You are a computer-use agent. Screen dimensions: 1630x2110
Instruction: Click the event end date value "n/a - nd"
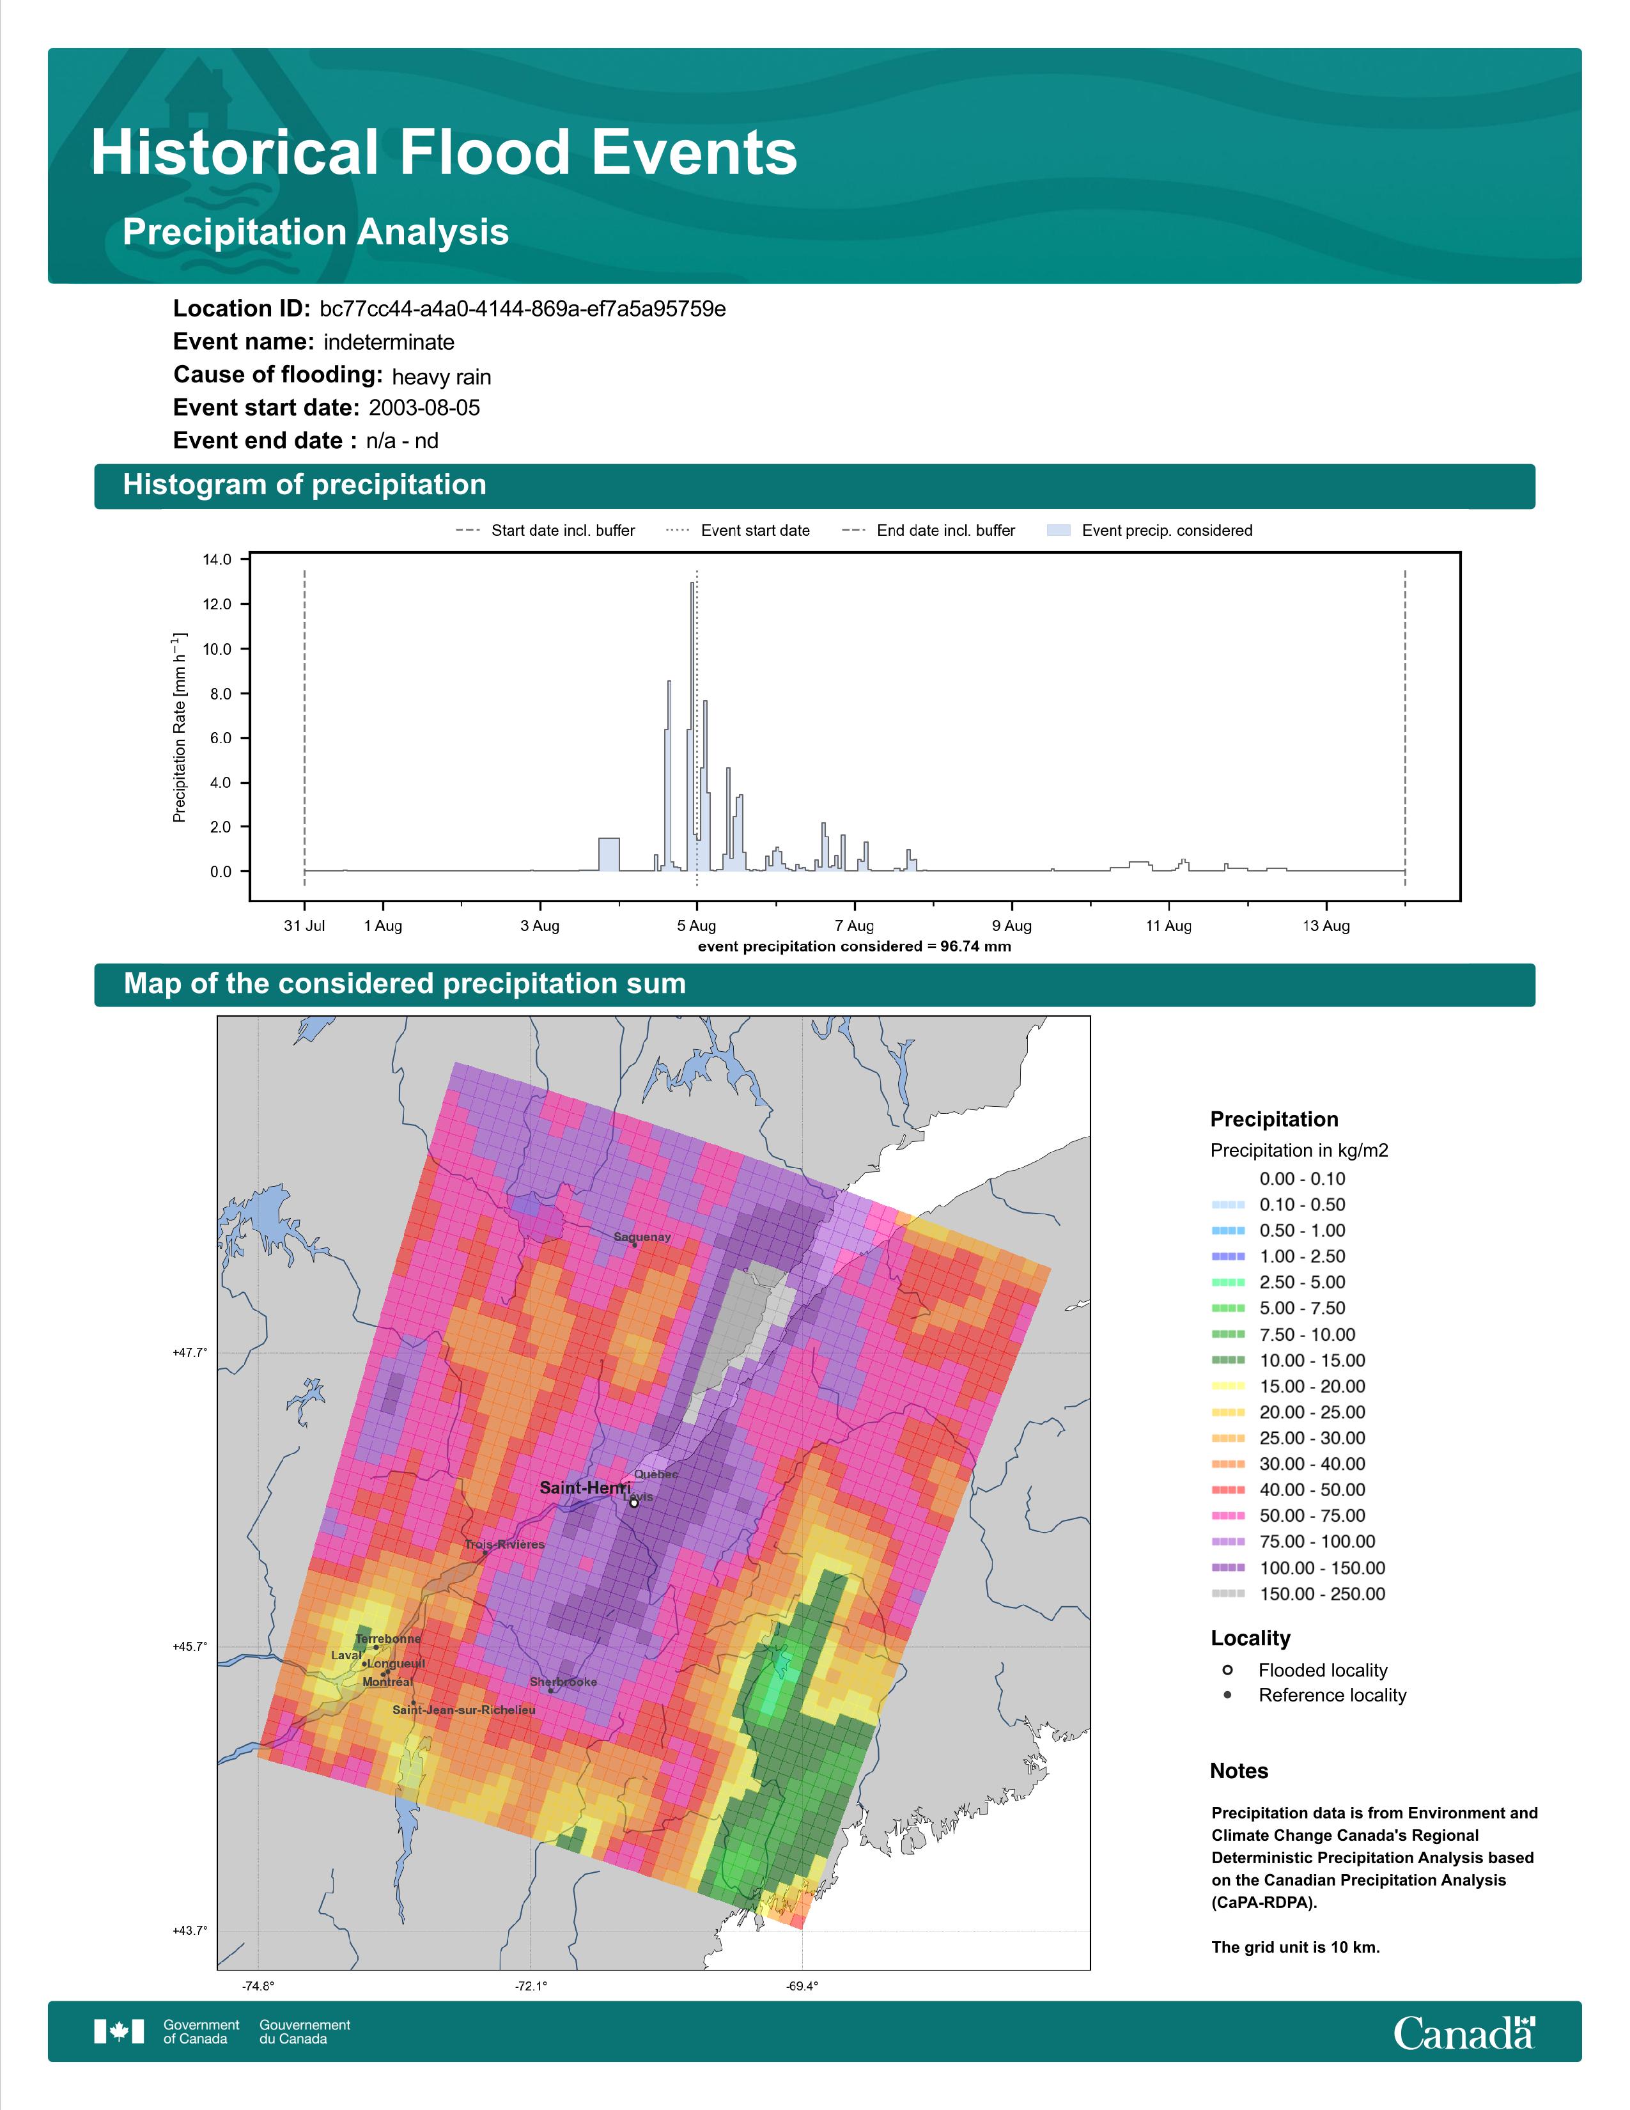click(401, 441)
